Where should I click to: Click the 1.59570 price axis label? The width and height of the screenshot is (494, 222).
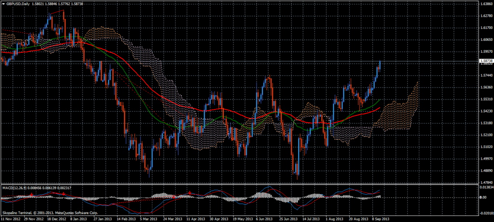point(485,51)
